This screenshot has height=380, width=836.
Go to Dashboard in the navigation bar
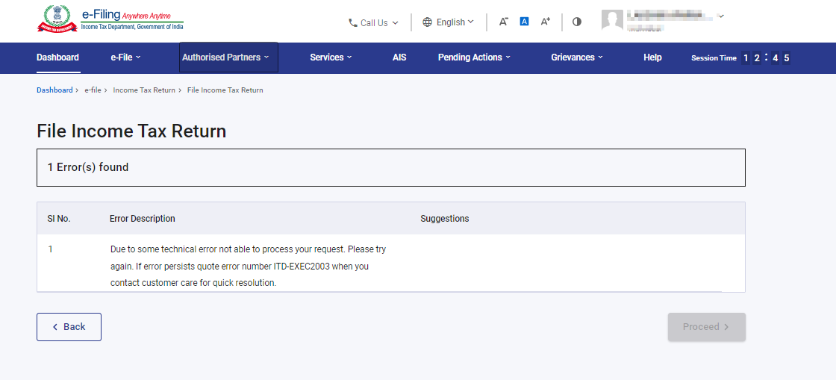coord(57,57)
